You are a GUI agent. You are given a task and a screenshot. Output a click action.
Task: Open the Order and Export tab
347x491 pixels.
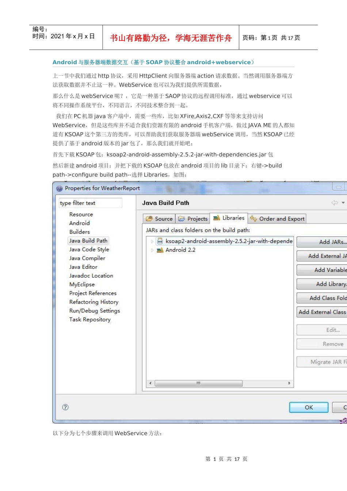[277, 218]
